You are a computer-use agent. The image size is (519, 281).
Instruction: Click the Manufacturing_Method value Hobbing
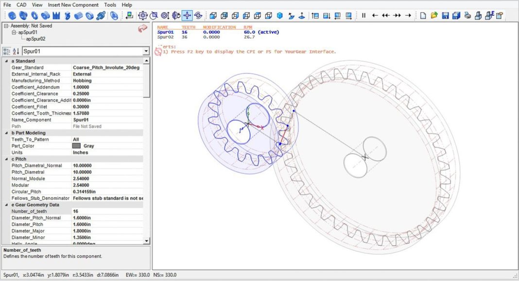(107, 81)
